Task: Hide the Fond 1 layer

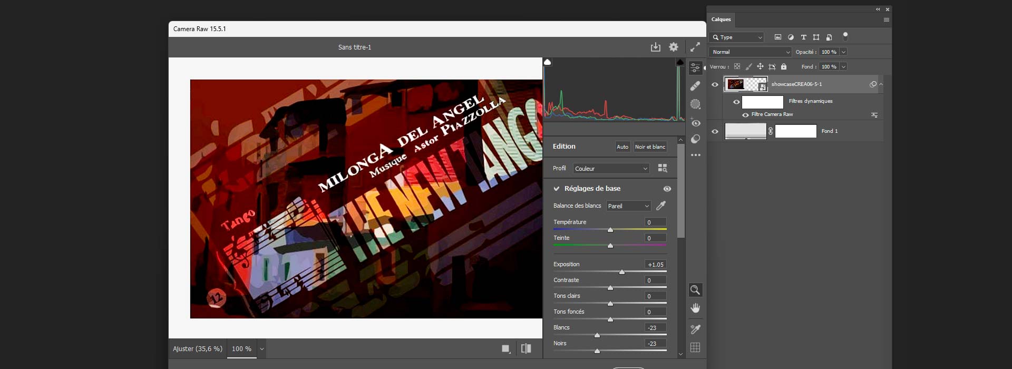Action: (x=715, y=131)
